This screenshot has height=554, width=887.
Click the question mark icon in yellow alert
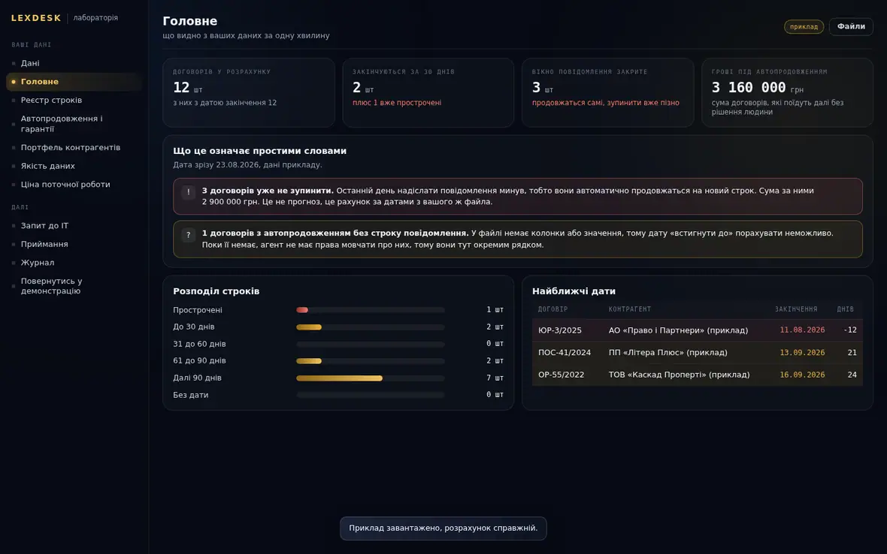189,235
